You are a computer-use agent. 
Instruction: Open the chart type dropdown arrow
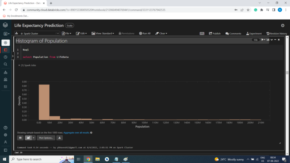(33, 138)
